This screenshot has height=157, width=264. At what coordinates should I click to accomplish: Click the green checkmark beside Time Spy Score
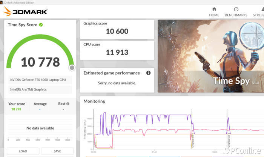41,25
